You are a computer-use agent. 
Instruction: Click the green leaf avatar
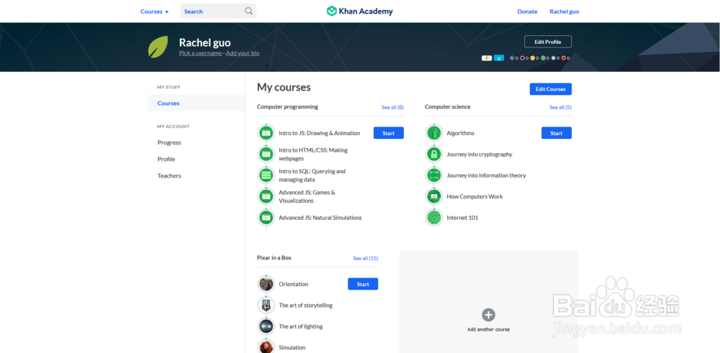(x=158, y=47)
